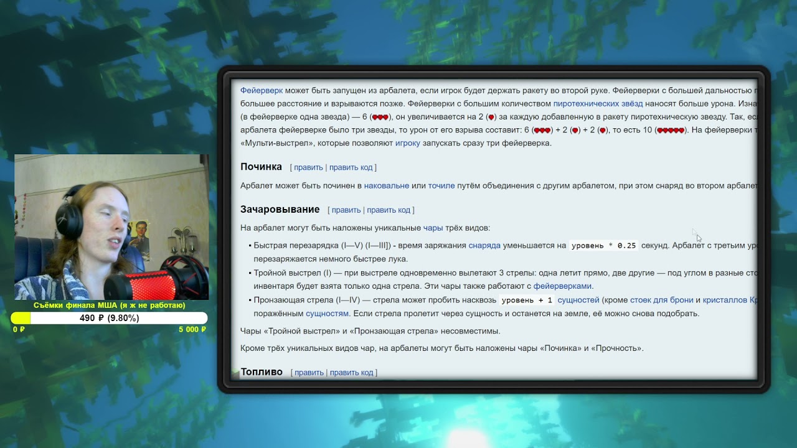
Task: Click the 5 000 ₽ goal amount label
Action: pos(192,330)
